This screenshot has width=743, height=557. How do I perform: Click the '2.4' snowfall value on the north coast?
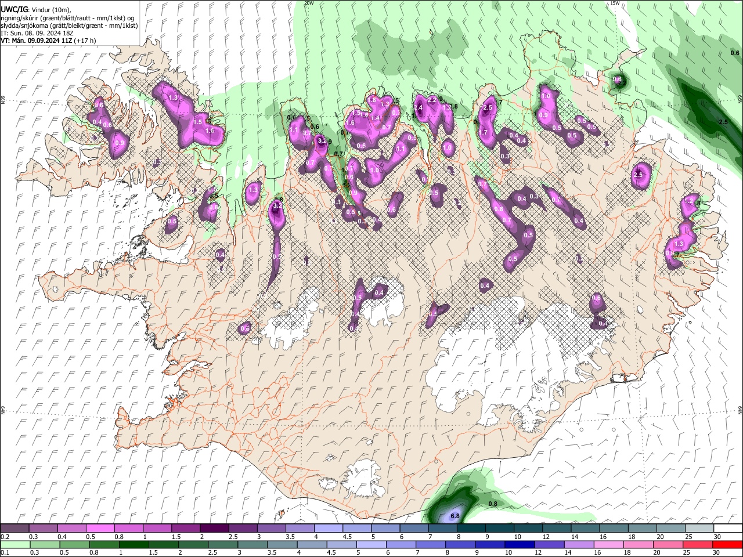(418, 107)
